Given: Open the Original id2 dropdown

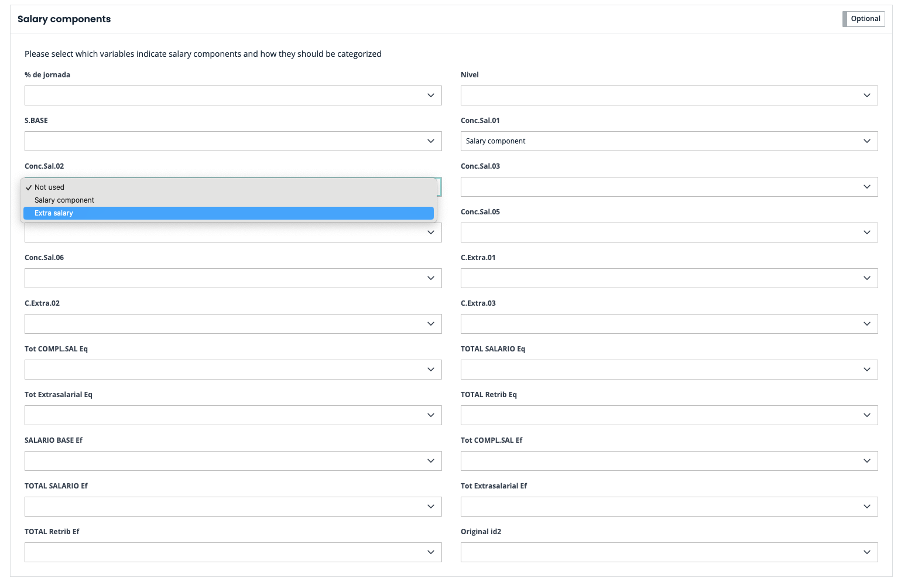Looking at the screenshot, I should tap(669, 552).
